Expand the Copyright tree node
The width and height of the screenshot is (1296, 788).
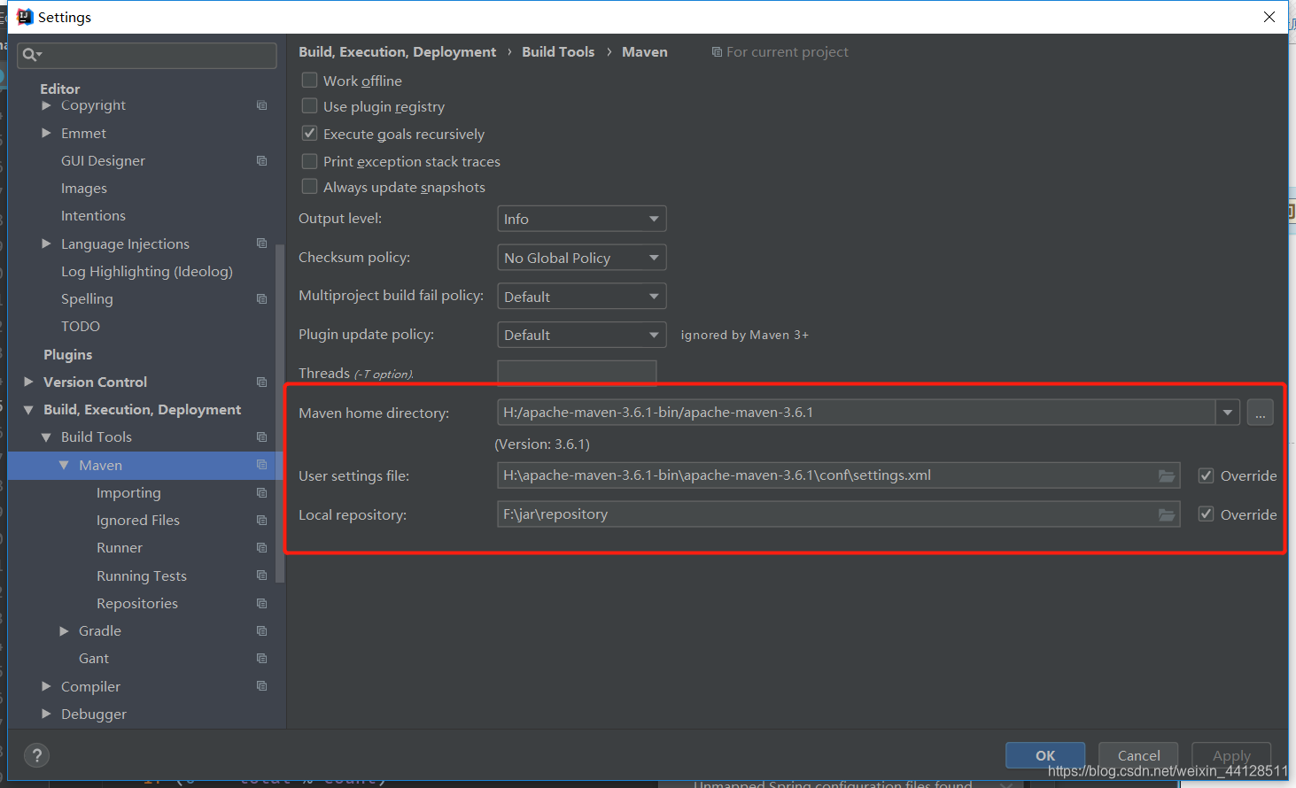(x=46, y=105)
